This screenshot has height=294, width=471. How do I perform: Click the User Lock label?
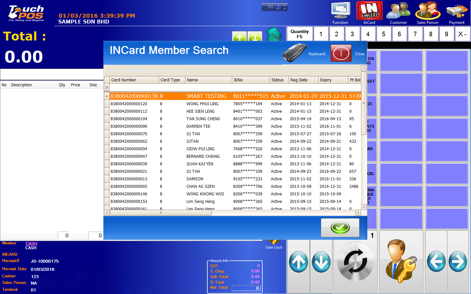point(274,247)
